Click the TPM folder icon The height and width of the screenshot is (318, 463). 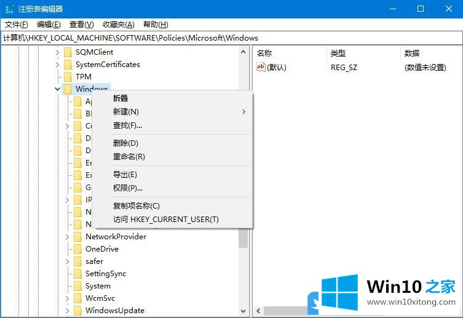(68, 77)
